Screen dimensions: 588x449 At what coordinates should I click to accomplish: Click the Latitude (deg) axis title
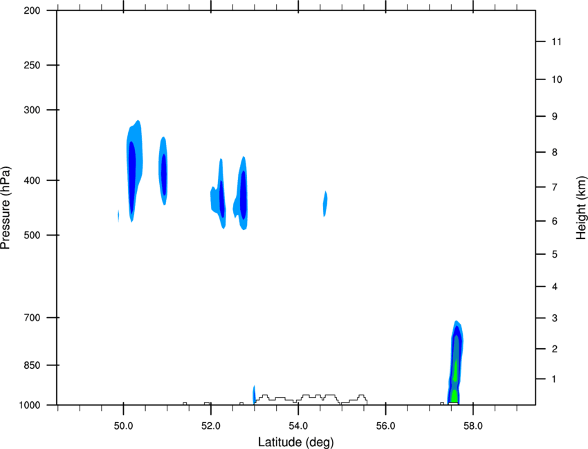tap(296, 442)
